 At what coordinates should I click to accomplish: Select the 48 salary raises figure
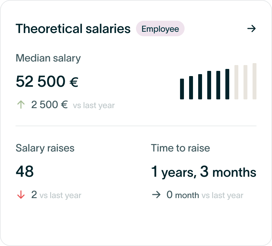[x=25, y=172]
